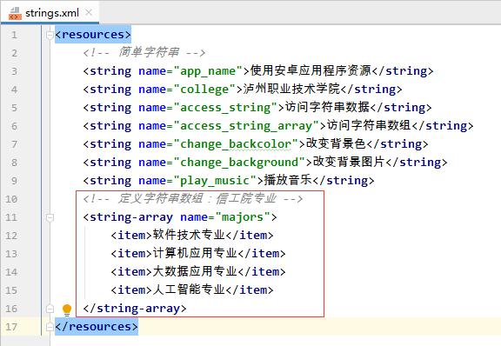Screen dimensions: 501x346
Task: Click line number 1 in the gutter
Action: [x=14, y=35]
